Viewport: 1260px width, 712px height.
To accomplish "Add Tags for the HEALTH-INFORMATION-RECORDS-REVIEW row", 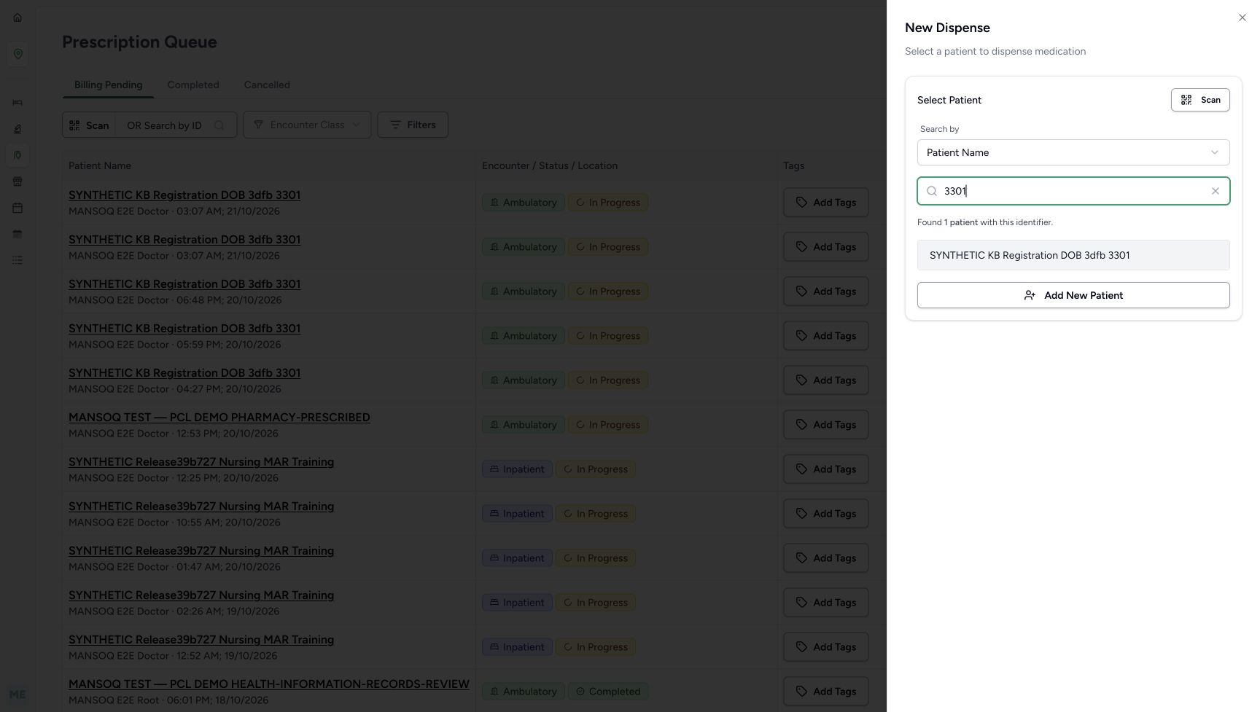I will pos(826,692).
